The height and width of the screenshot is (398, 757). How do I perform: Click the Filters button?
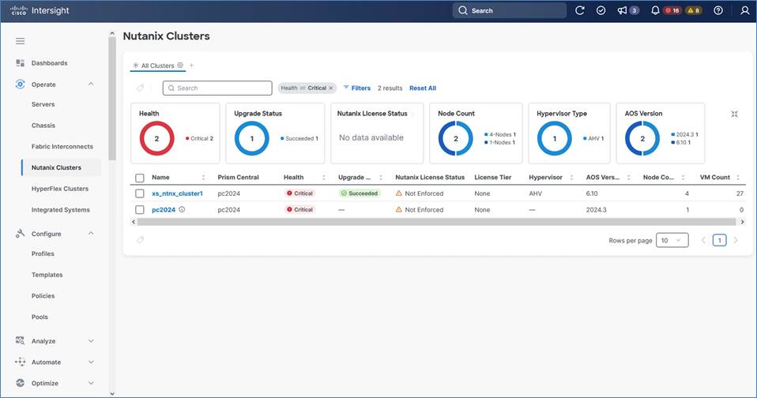(x=357, y=88)
